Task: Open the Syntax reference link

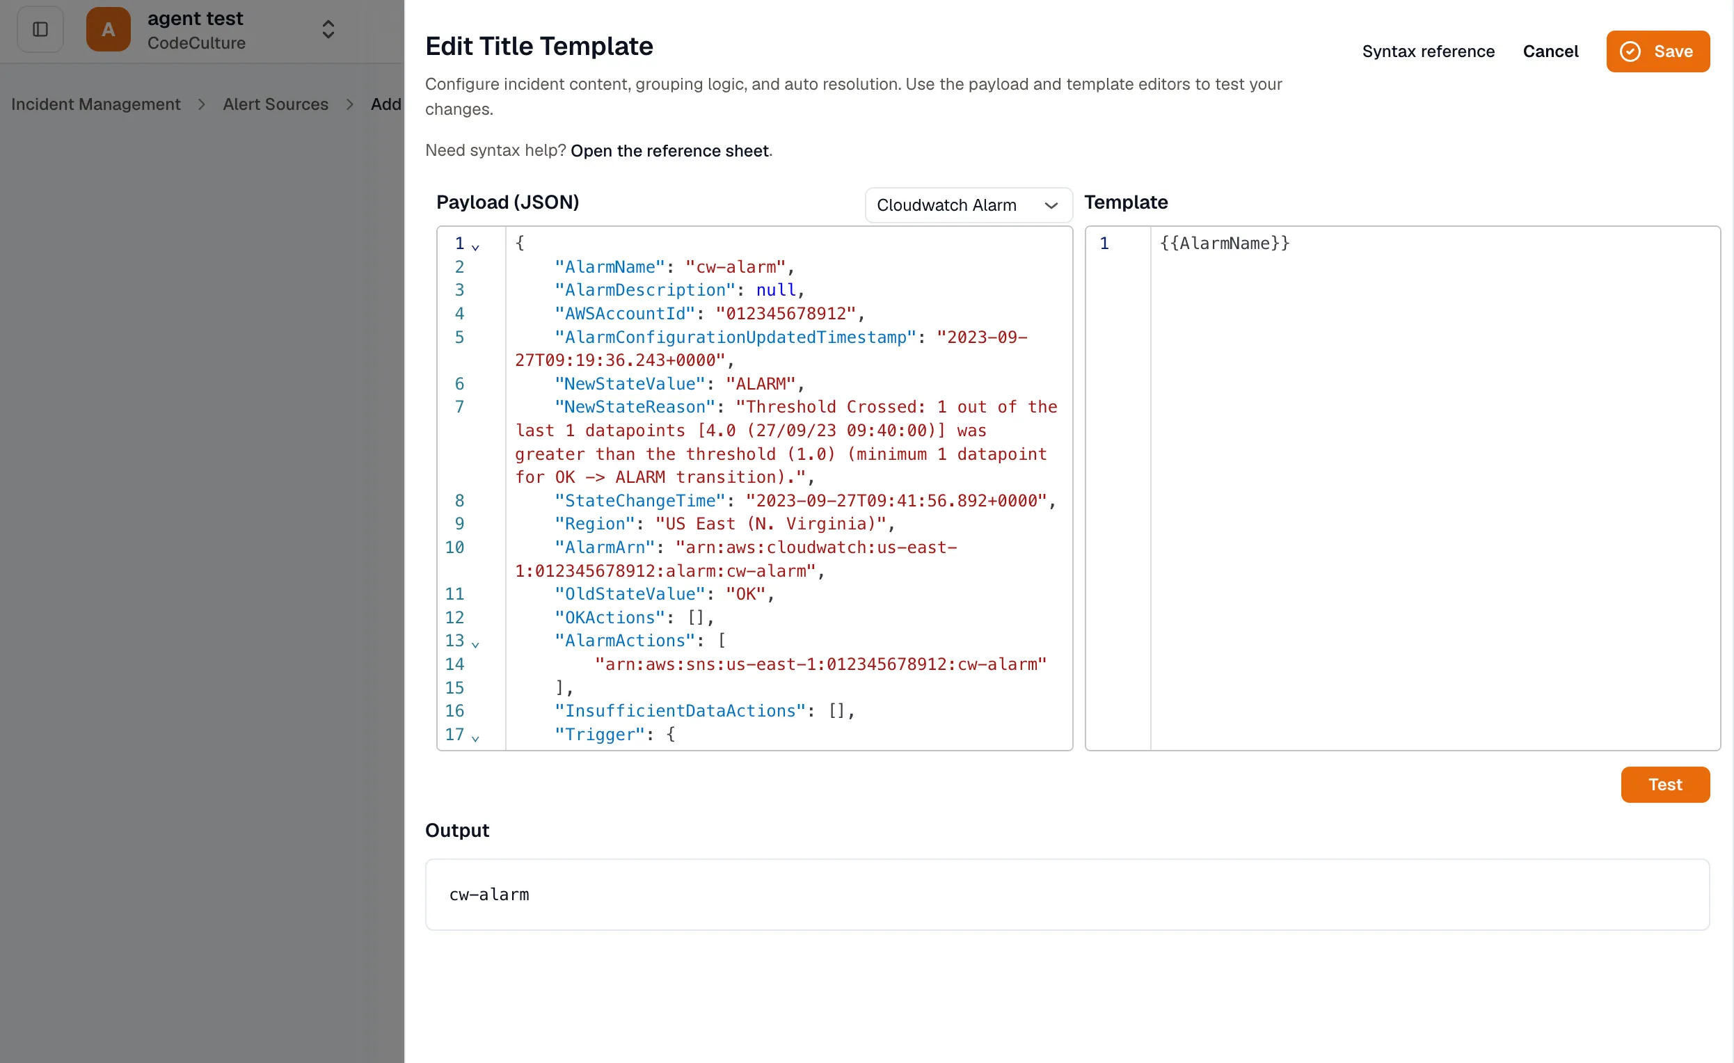Action: pyautogui.click(x=1428, y=51)
